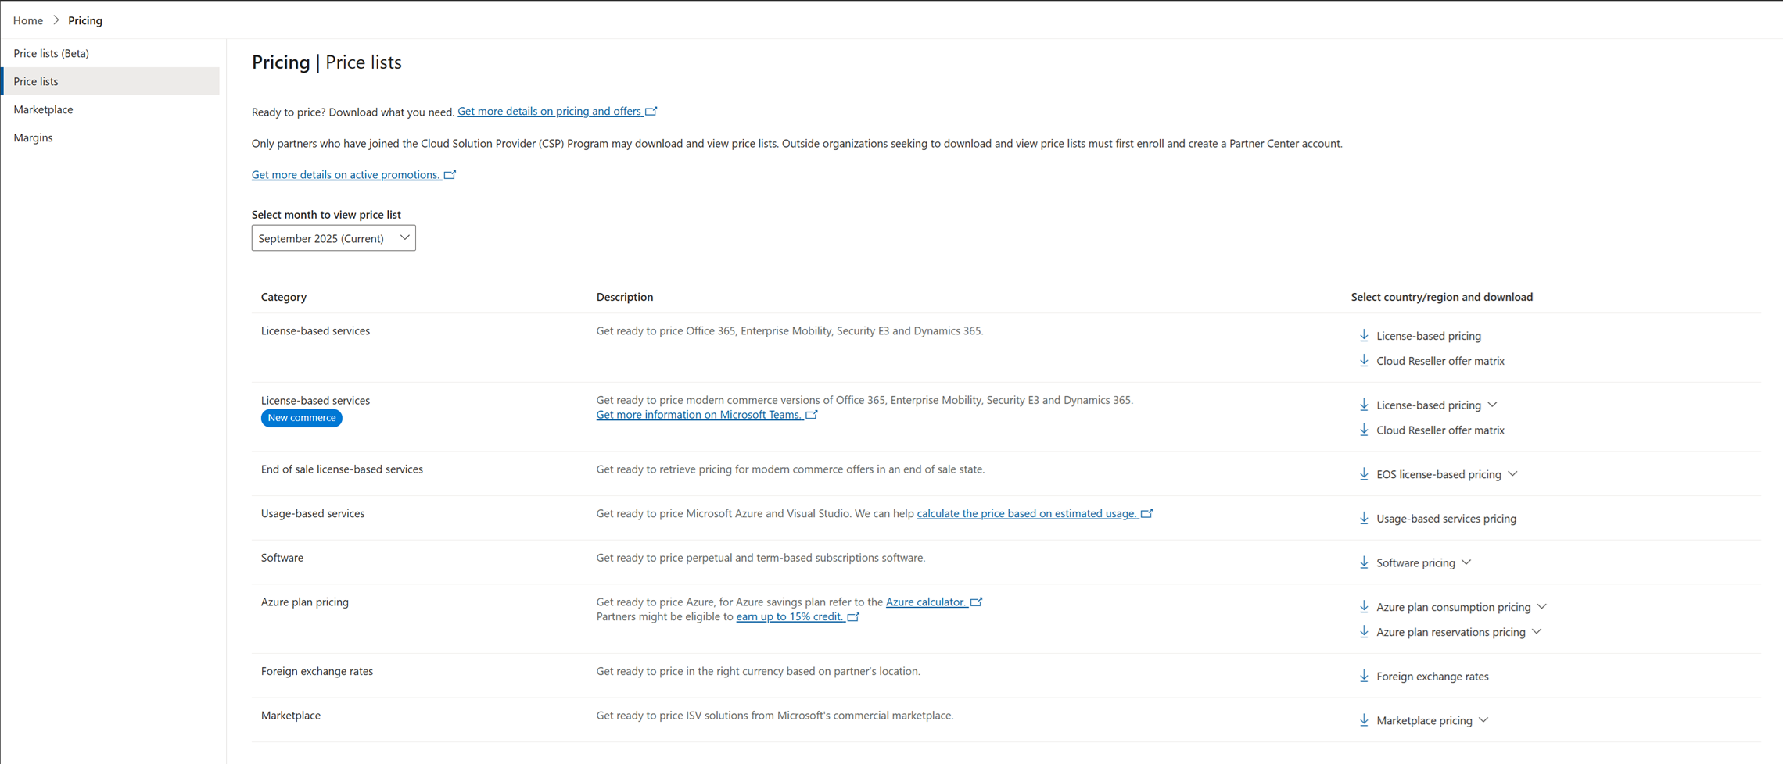Click the 'earn up to 15% credit' link
Screen dimensions: 1783x764
coord(789,616)
